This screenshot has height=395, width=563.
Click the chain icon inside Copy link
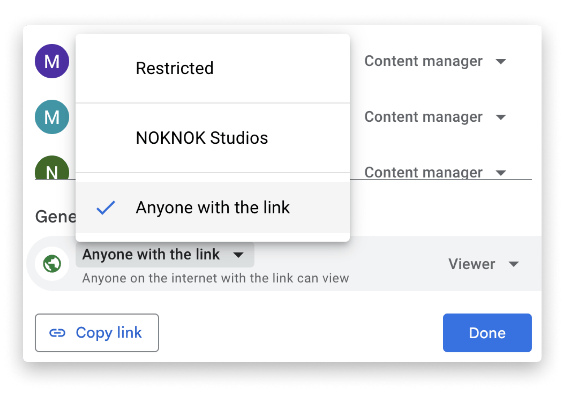[x=57, y=333]
